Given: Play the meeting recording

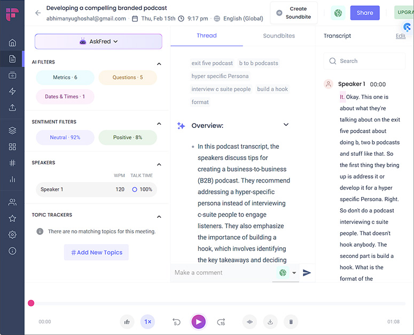Looking at the screenshot, I should (x=199, y=322).
